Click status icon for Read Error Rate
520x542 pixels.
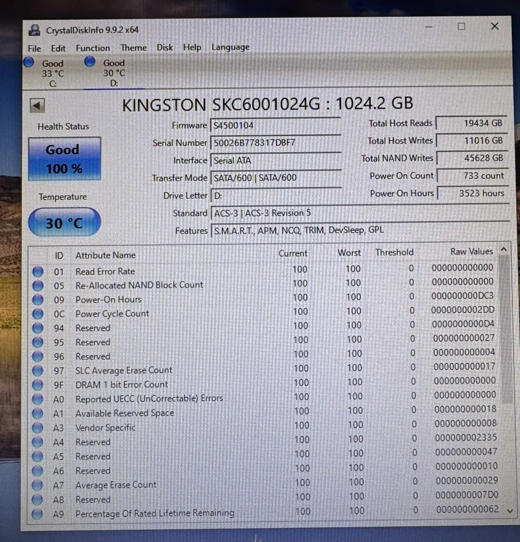pyautogui.click(x=38, y=271)
